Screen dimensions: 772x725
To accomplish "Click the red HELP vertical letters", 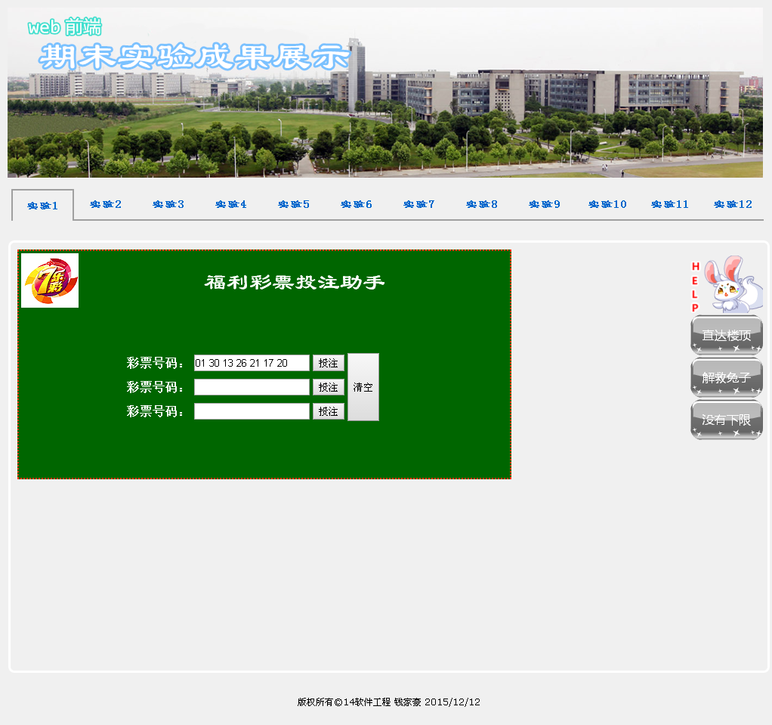I will pyautogui.click(x=695, y=287).
